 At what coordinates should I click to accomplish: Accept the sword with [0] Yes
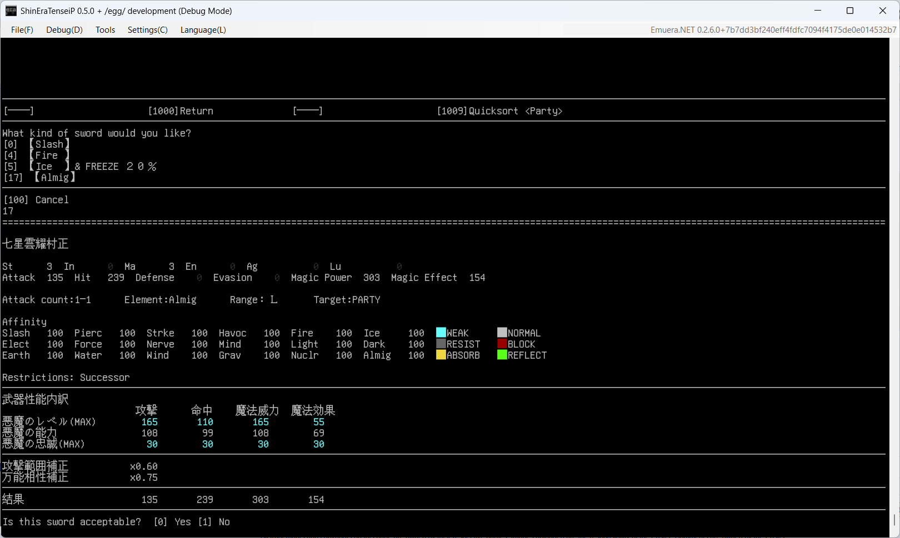point(172,522)
